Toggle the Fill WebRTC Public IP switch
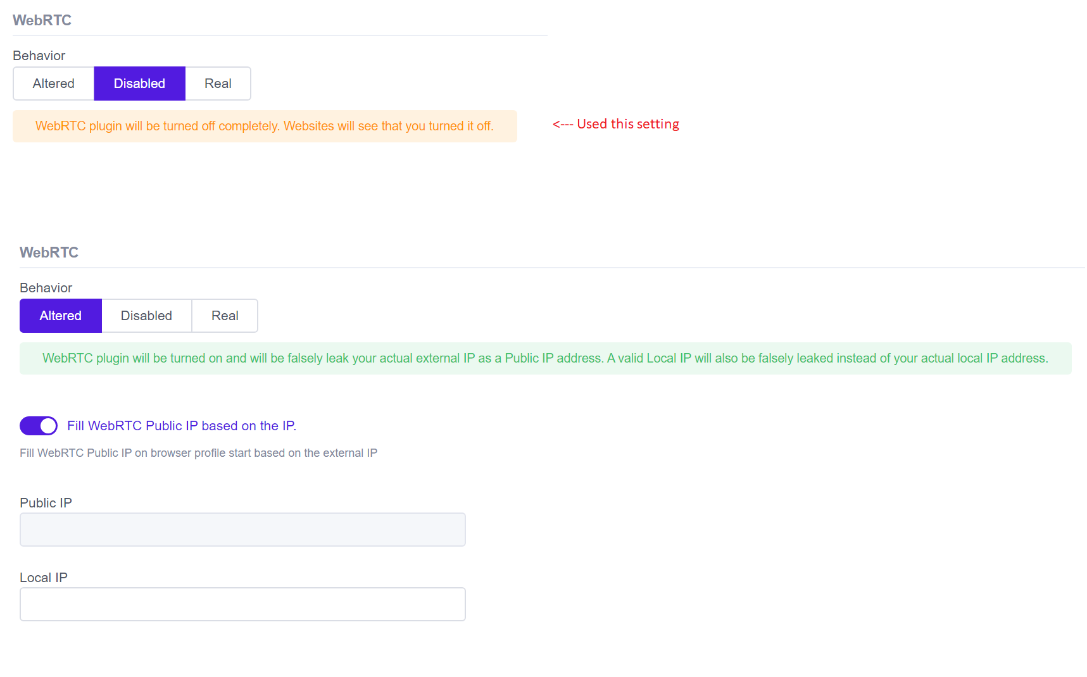 (x=39, y=426)
